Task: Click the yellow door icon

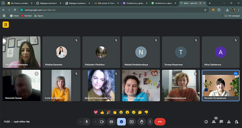Action: point(6,25)
